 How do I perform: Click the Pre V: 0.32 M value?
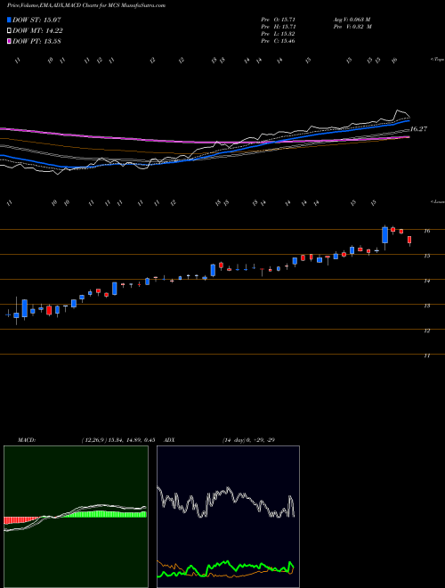tap(352, 27)
